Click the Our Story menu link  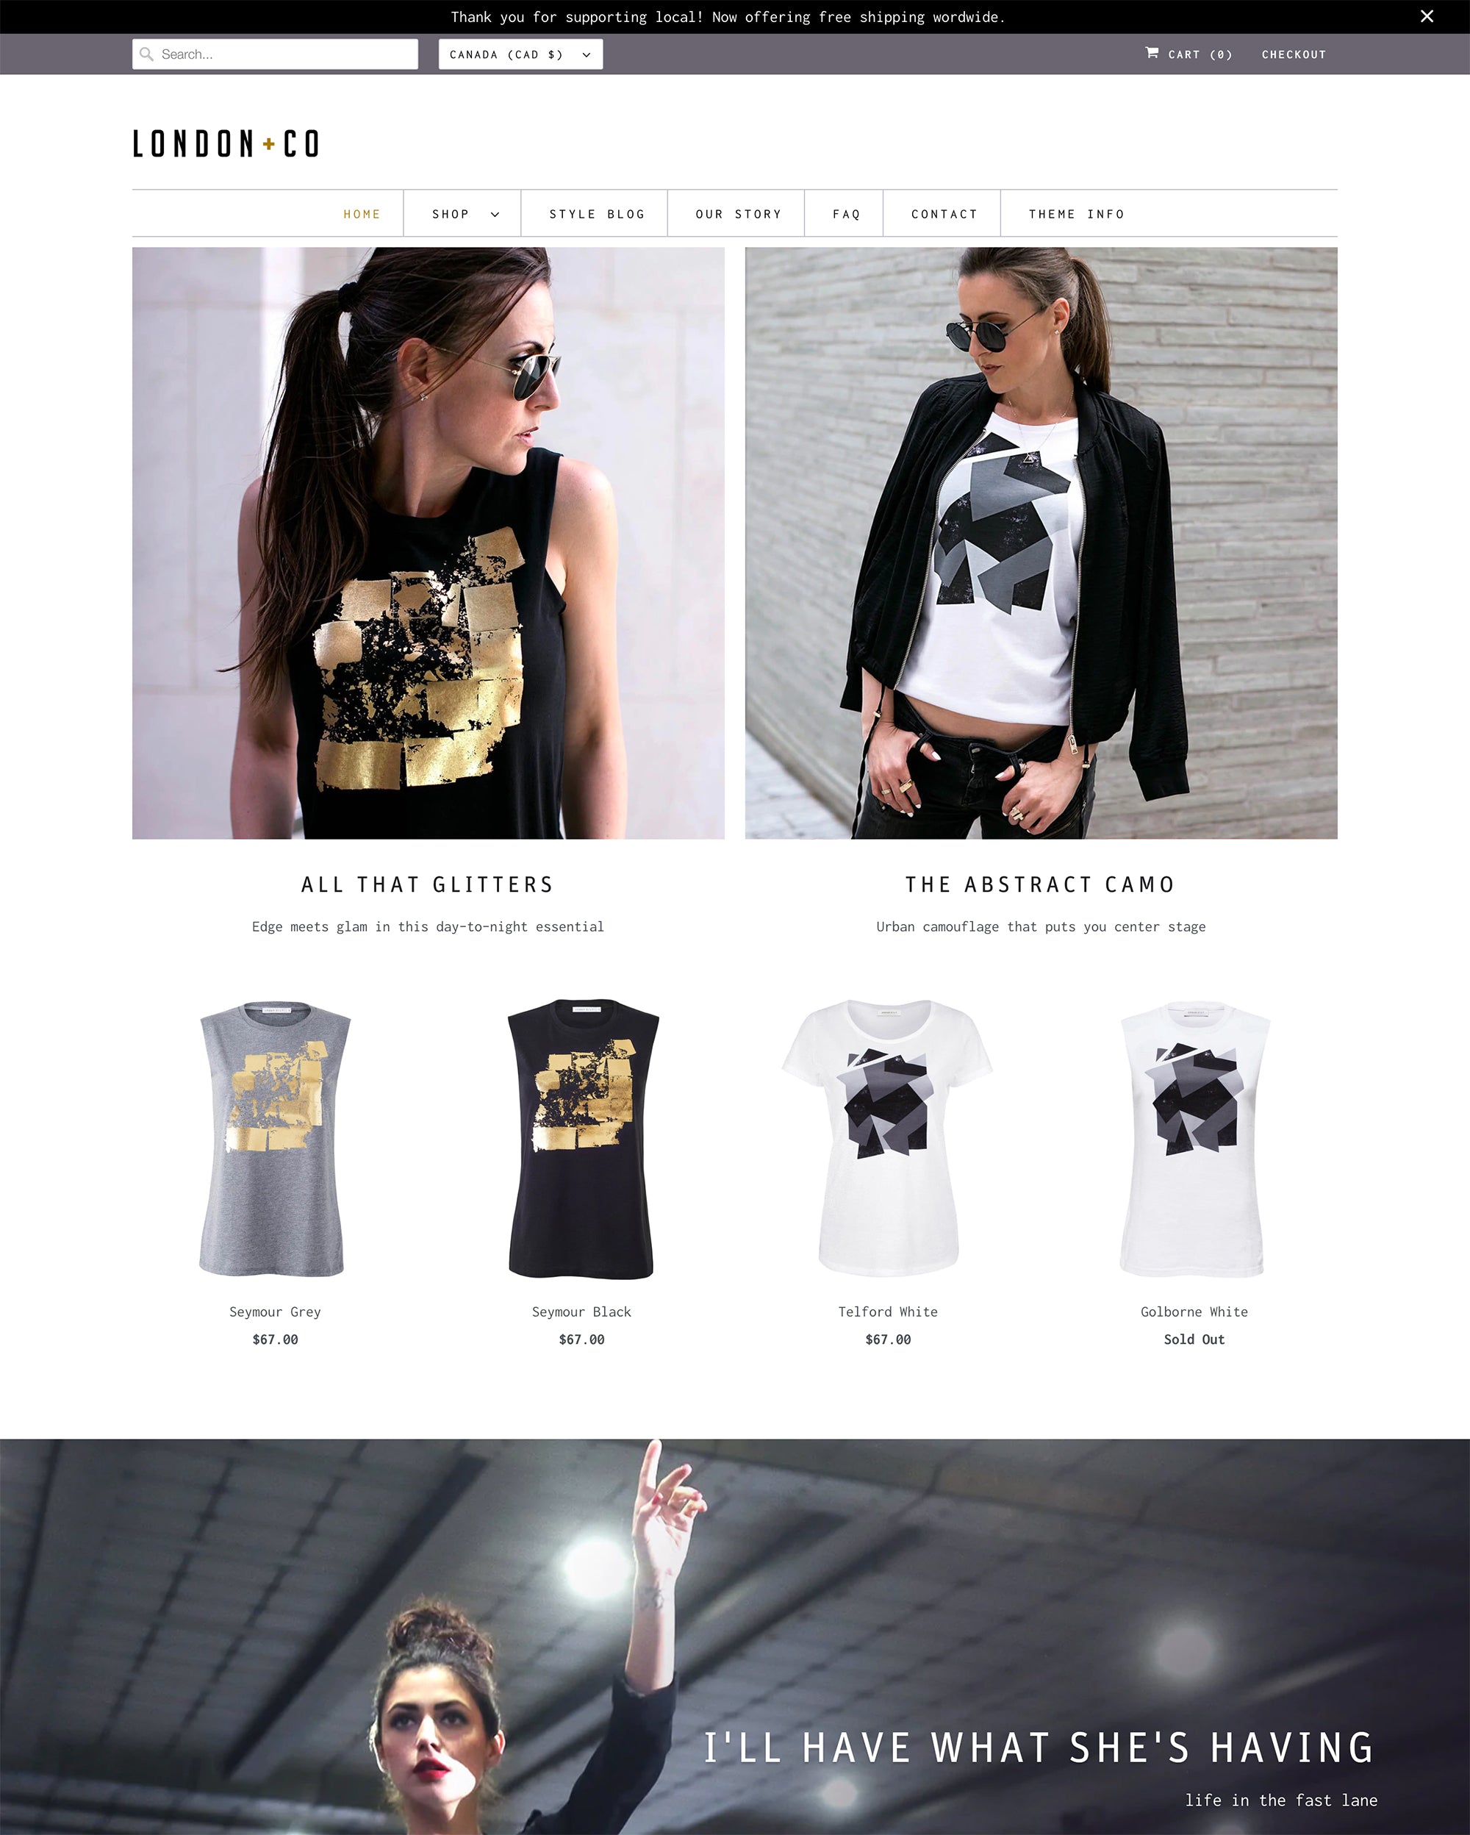pos(738,213)
